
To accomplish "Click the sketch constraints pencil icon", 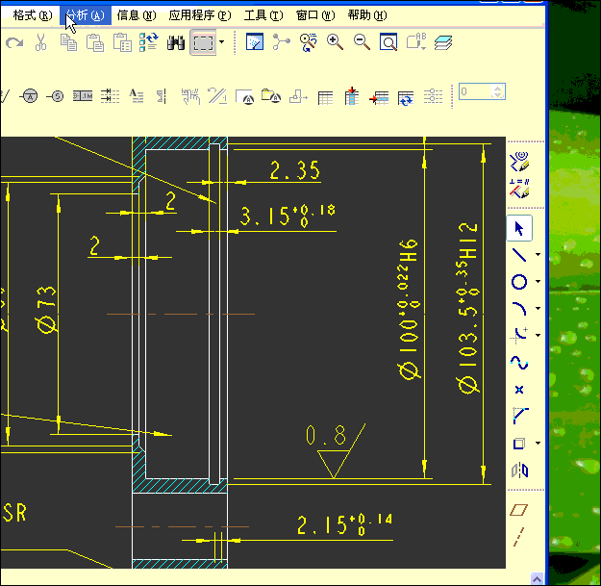I will pyautogui.click(x=519, y=189).
